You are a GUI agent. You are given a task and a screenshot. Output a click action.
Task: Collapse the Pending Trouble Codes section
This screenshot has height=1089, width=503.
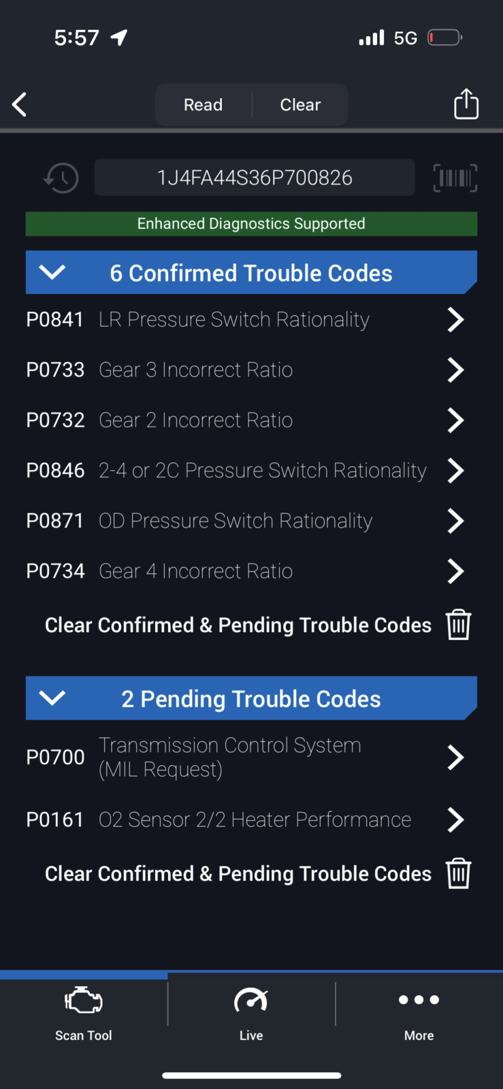pyautogui.click(x=52, y=698)
